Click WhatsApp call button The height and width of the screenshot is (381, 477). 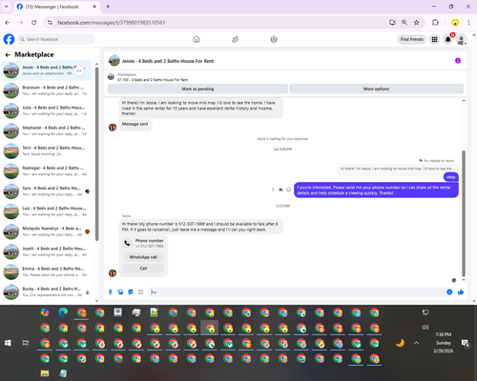click(x=143, y=257)
